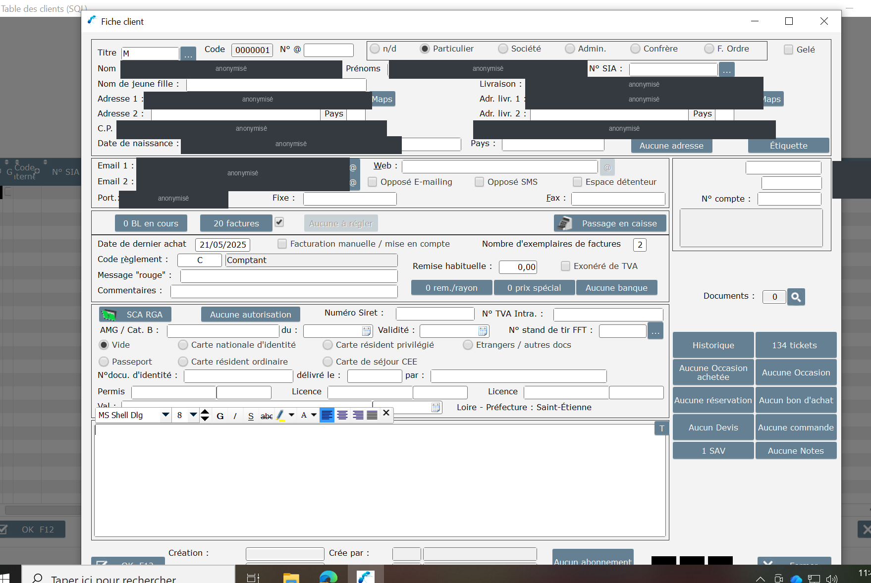Click the large notes text area

pos(380,480)
